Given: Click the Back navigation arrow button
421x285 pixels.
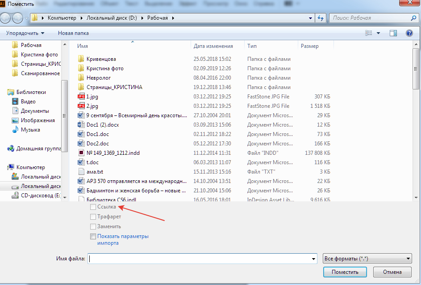Looking at the screenshot, I should [x=5, y=18].
